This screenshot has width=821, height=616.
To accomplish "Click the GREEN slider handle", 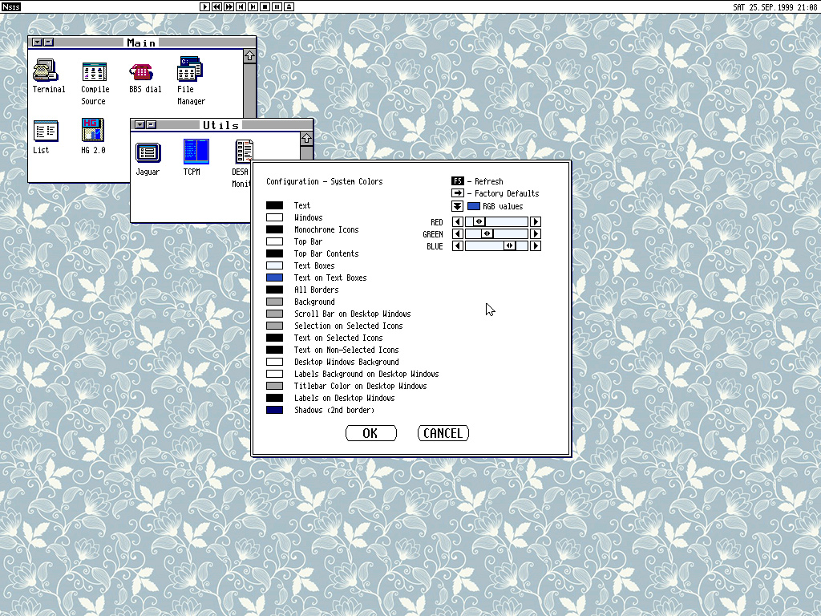I will click(x=487, y=234).
